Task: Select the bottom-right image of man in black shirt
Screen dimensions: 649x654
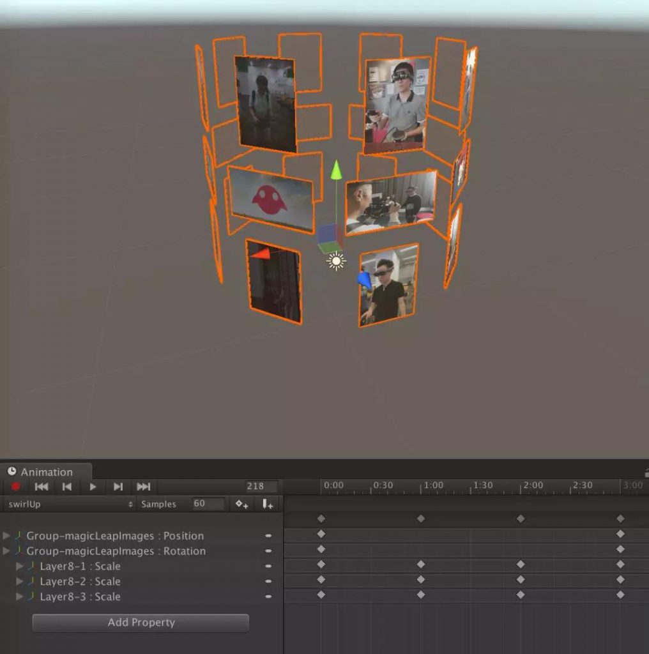Action: click(388, 285)
